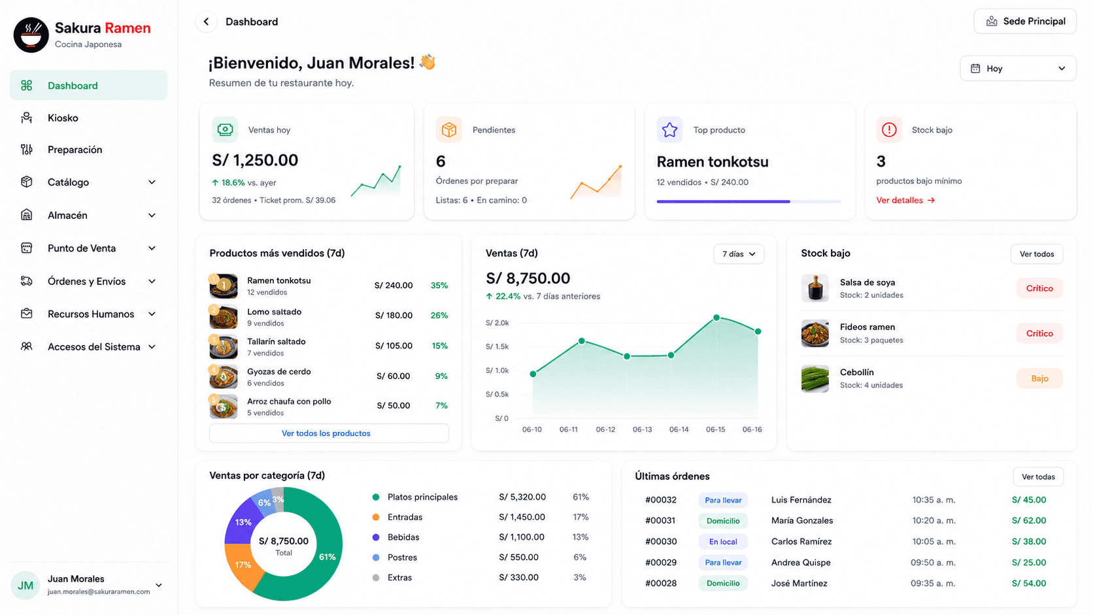Click the Punto de Venta register icon
The width and height of the screenshot is (1093, 615).
coord(27,248)
